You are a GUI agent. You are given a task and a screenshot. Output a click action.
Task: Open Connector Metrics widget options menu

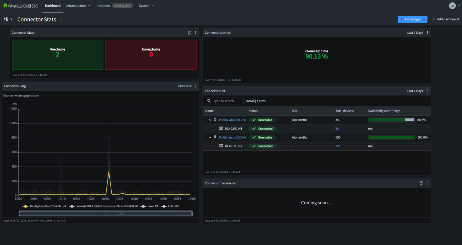pos(428,33)
